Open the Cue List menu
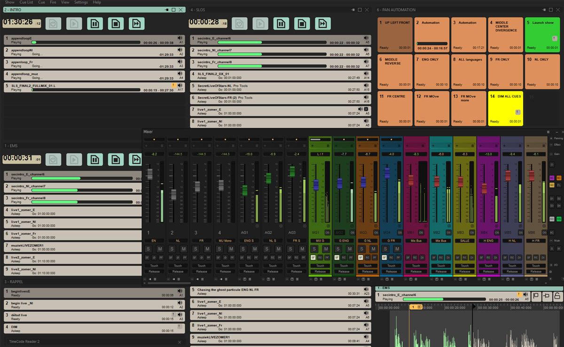Screen dimensions: 564x347 click(x=26, y=2)
